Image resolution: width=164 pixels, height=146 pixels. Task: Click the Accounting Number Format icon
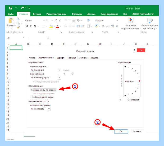pyautogui.click(x=97, y=26)
